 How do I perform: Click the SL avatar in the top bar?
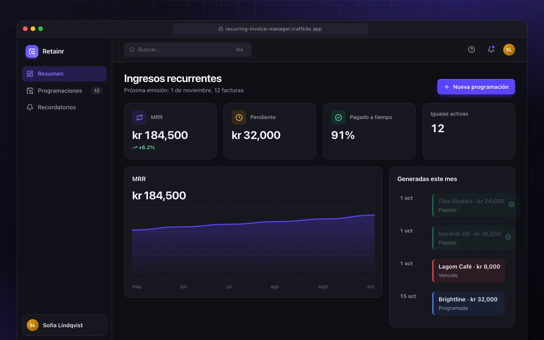(x=509, y=50)
